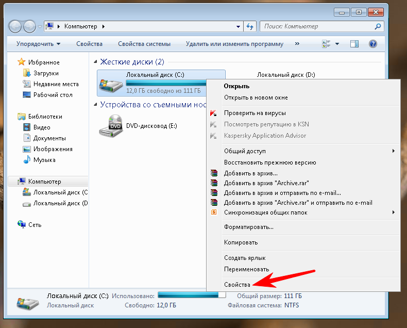
Task: Click the Файловая система NTFS value
Action: pos(292,305)
